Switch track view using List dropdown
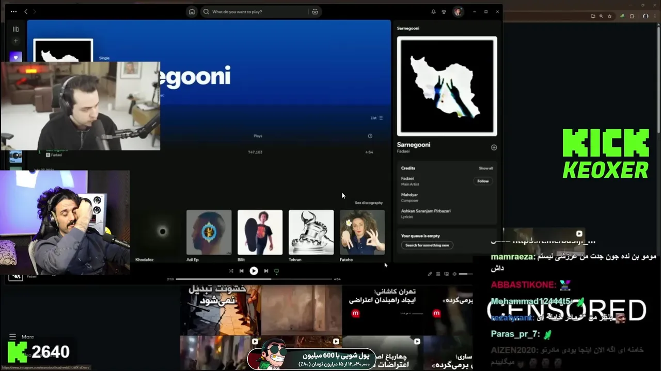This screenshot has height=371, width=661. tap(376, 118)
